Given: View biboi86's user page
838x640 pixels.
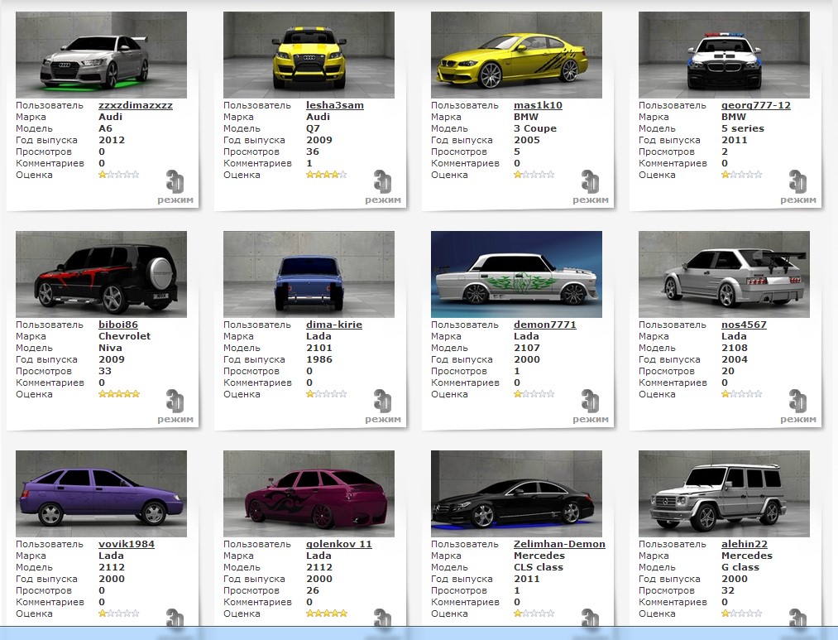Looking at the screenshot, I should (118, 325).
